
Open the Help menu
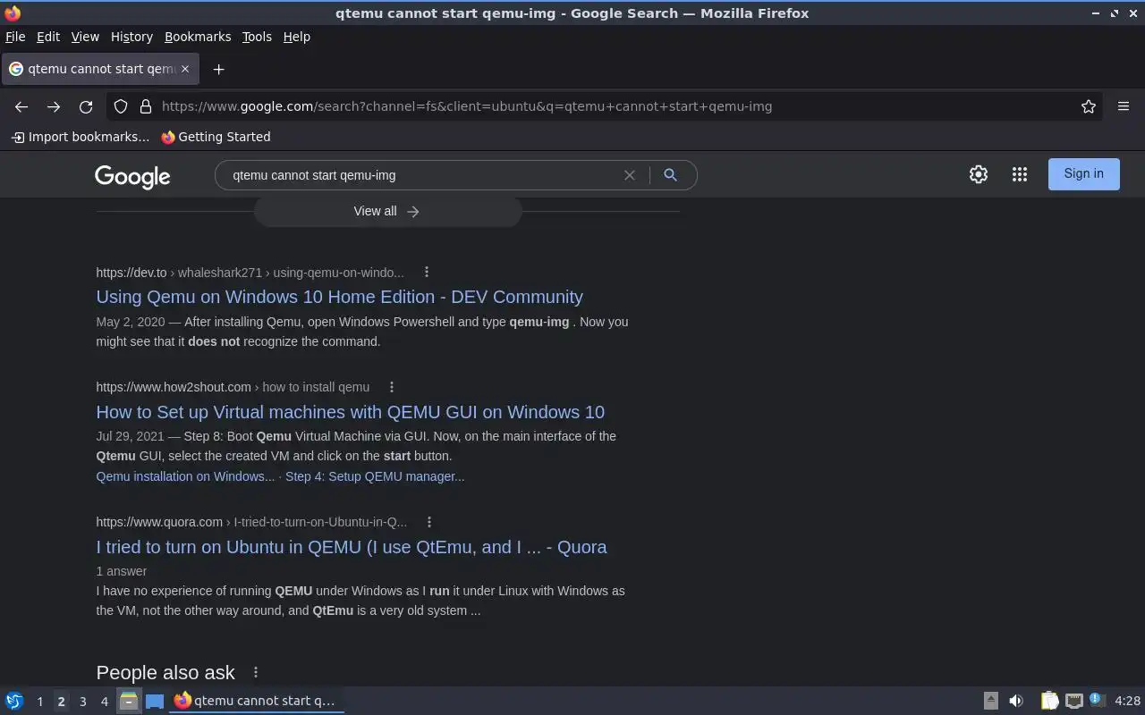click(297, 37)
